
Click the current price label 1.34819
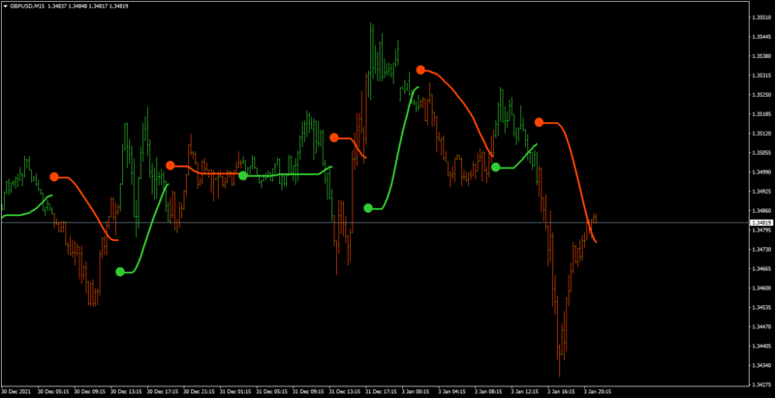[761, 223]
